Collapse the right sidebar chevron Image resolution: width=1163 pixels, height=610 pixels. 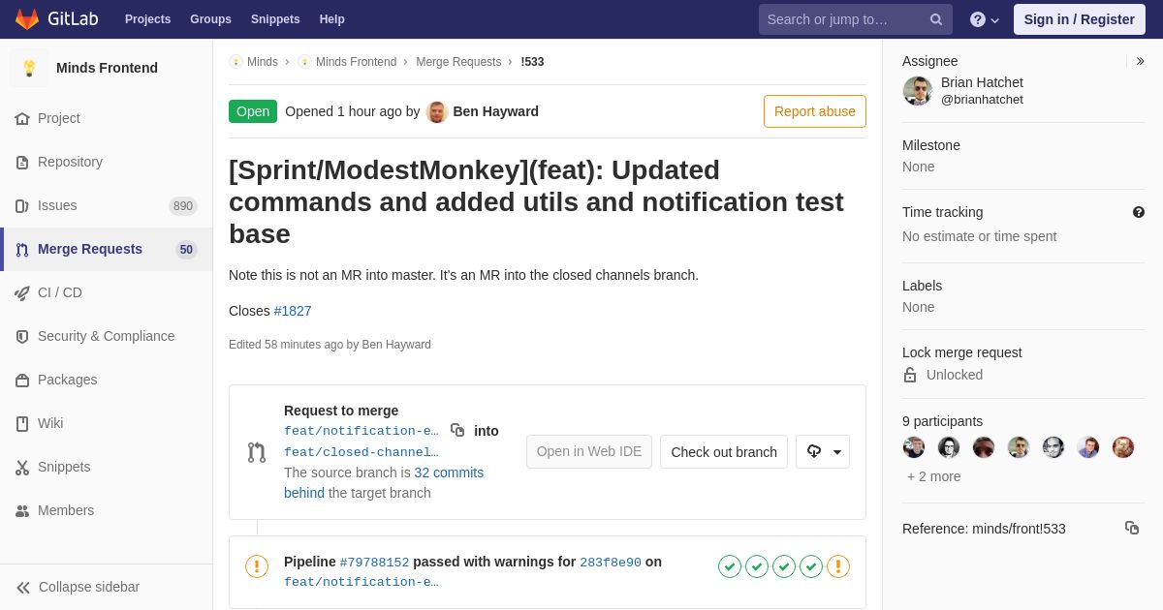(1140, 61)
